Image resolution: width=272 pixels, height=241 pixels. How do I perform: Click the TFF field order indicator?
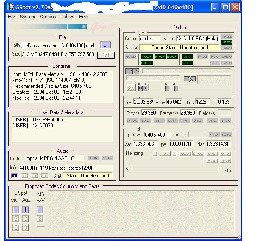[x=159, y=120]
